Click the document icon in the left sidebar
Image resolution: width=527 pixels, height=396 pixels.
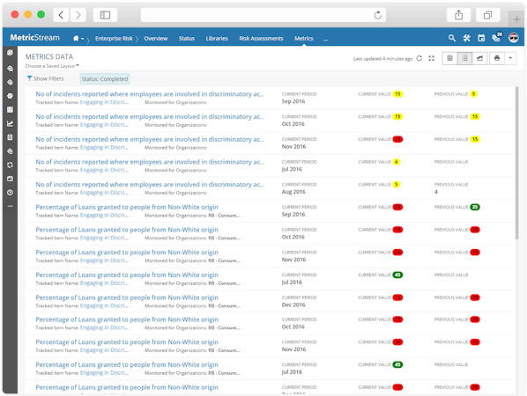(10, 137)
